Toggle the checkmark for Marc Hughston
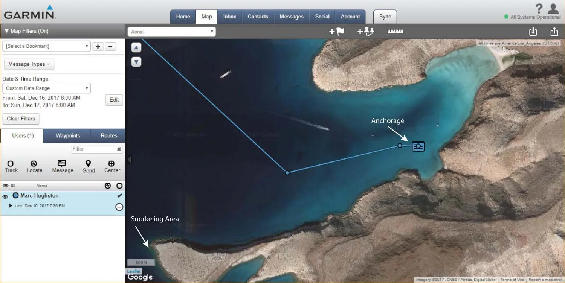 (x=119, y=196)
